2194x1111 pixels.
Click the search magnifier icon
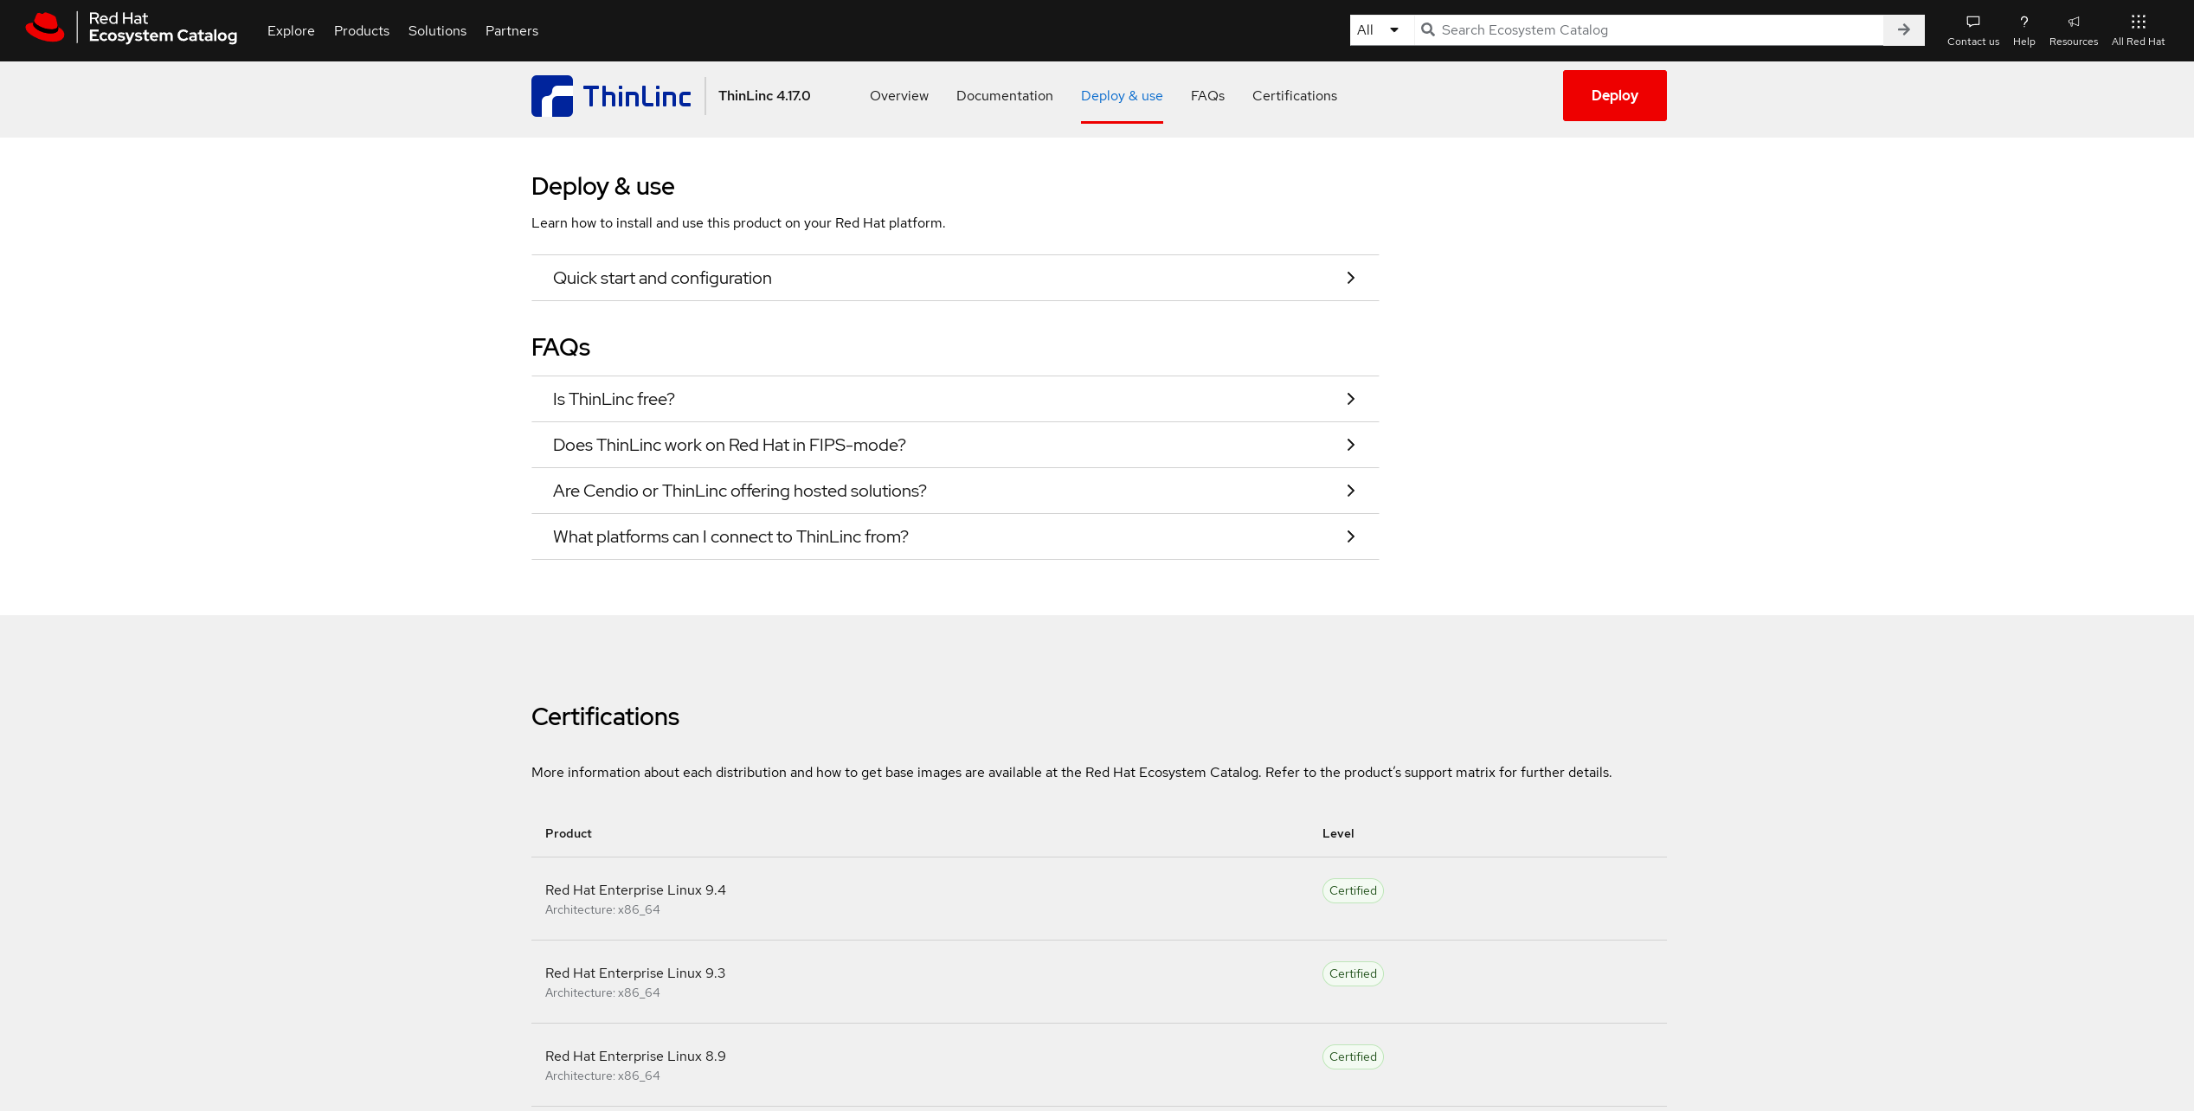click(1428, 29)
